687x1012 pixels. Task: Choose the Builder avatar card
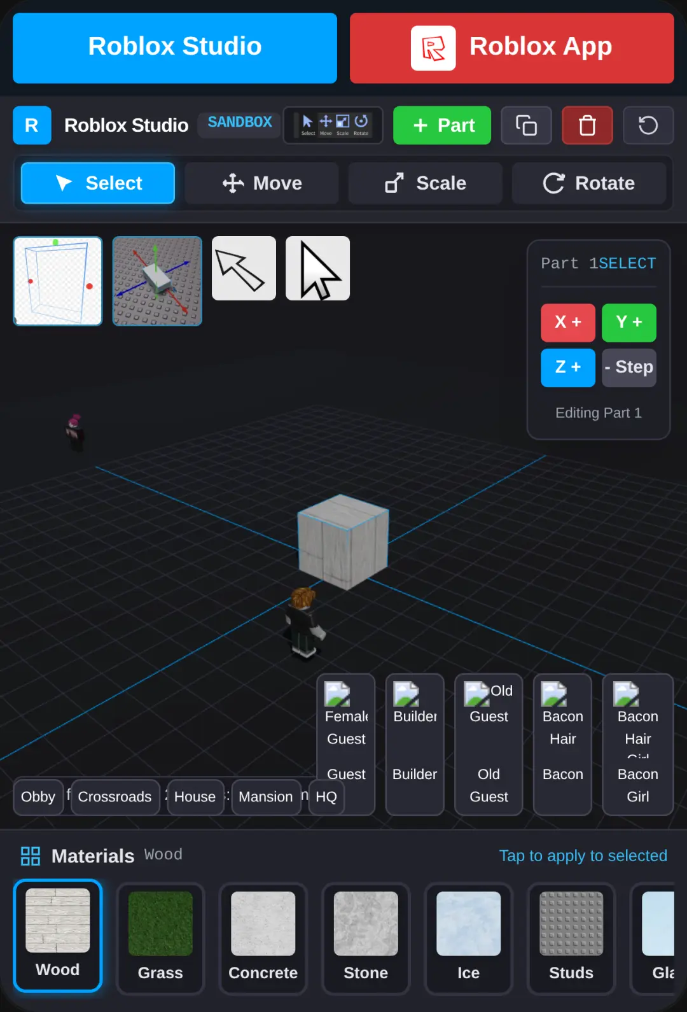coord(415,745)
